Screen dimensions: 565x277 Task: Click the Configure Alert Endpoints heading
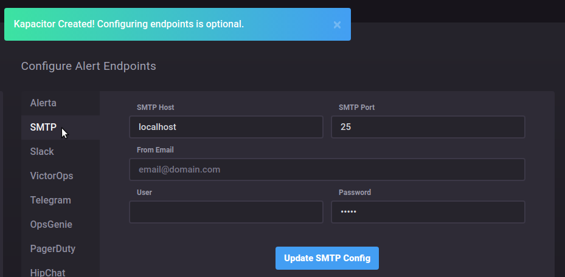coord(89,66)
